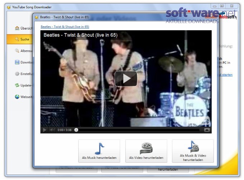
Task: Click the large play overlay on the video
Action: 126,78
